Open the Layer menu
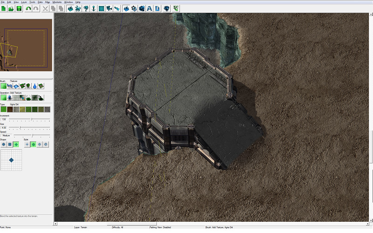The width and height of the screenshot is (373, 233). click(24, 2)
